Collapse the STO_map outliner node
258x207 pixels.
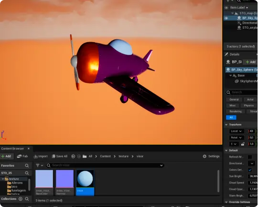(x=232, y=13)
